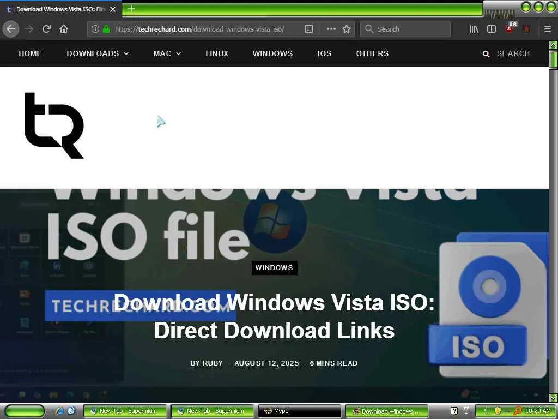Click the orange magnifier tray icon
This screenshot has height=419, width=558.
(x=518, y=411)
